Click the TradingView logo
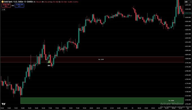The height and width of the screenshot is (110, 192). 4,104
